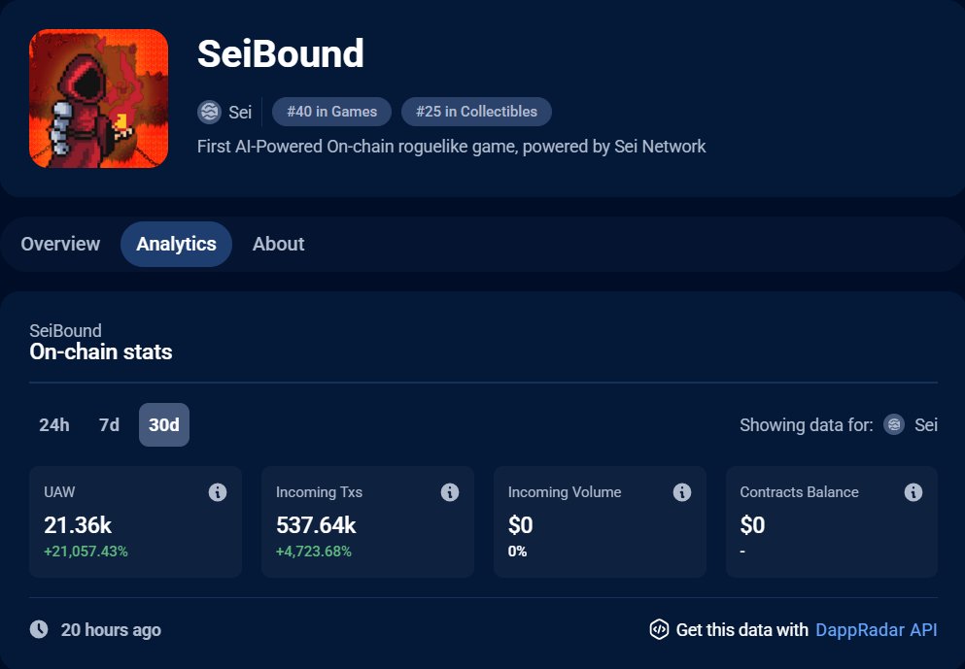Select the Analytics tab
965x669 pixels.
tap(176, 244)
